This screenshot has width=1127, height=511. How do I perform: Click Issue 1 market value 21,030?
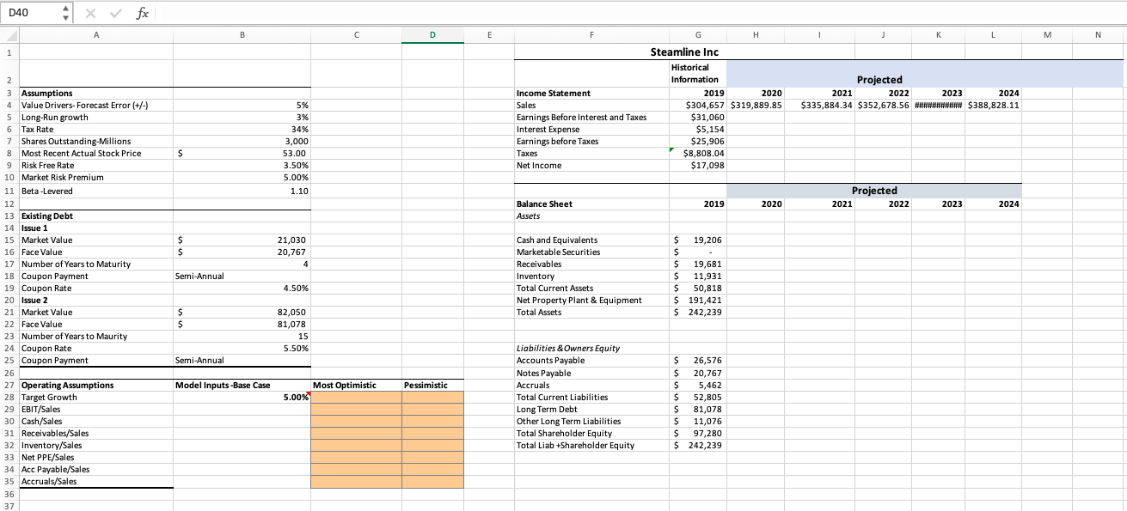pos(291,240)
